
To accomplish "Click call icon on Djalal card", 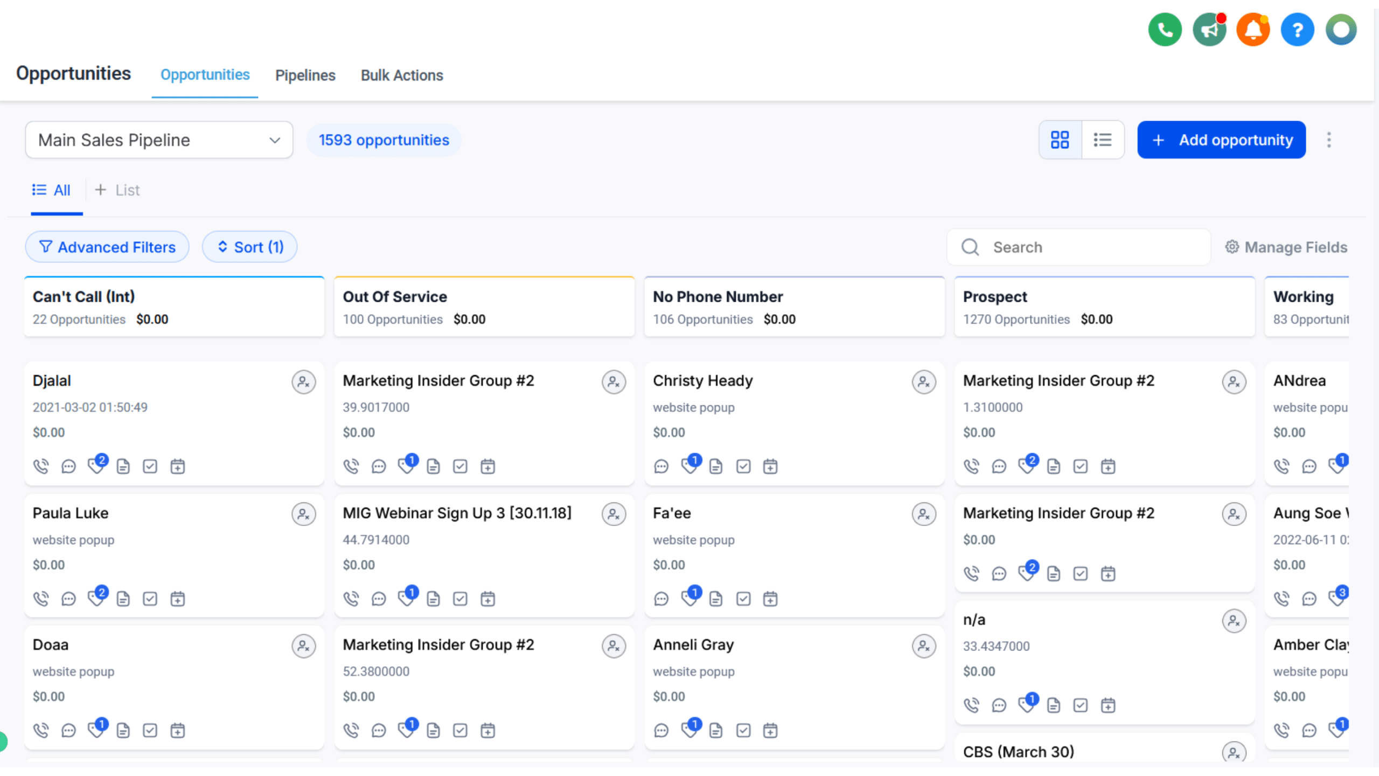I will pyautogui.click(x=41, y=466).
